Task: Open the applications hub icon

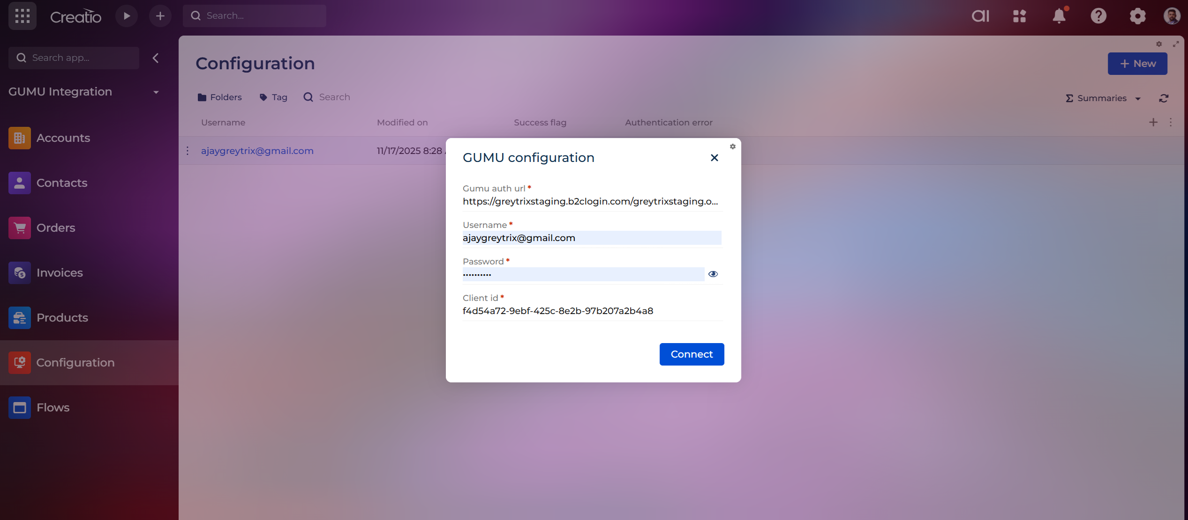Action: point(1020,16)
